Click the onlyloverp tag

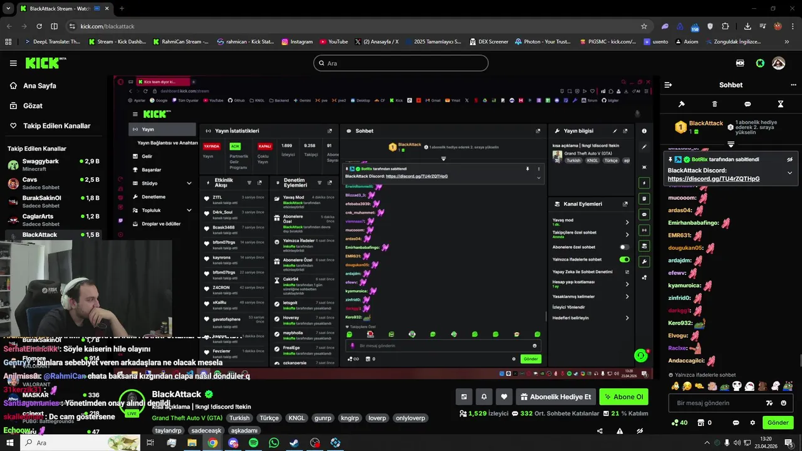click(x=410, y=418)
